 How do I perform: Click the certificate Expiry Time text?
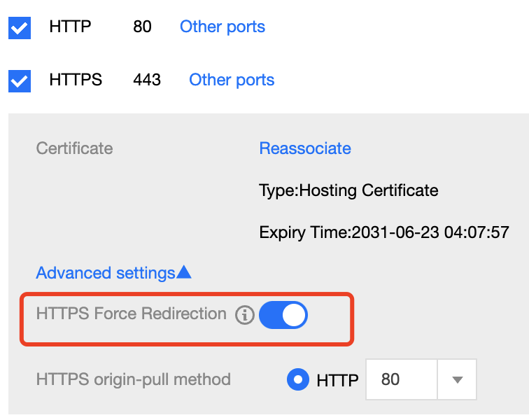point(384,232)
